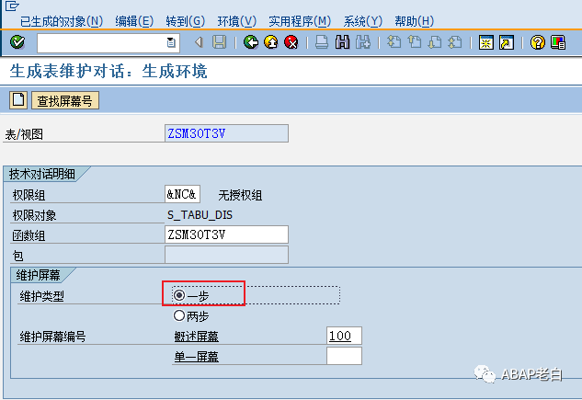This screenshot has height=400, width=582.
Task: Select the 一步 maintenance type radio button
Action: 179,295
